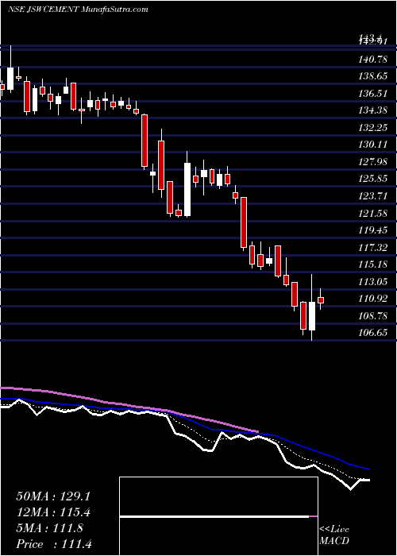Click the 119.45 price axis label
Viewport: 397px width, 556px height.
373,230
